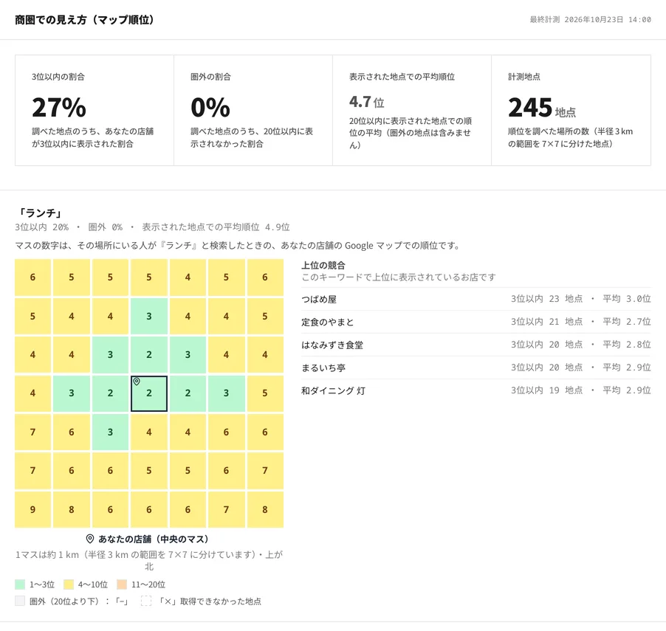The width and height of the screenshot is (666, 631).
Task: Click the yellow 4〜10位 legend swatch
Action: [69, 585]
